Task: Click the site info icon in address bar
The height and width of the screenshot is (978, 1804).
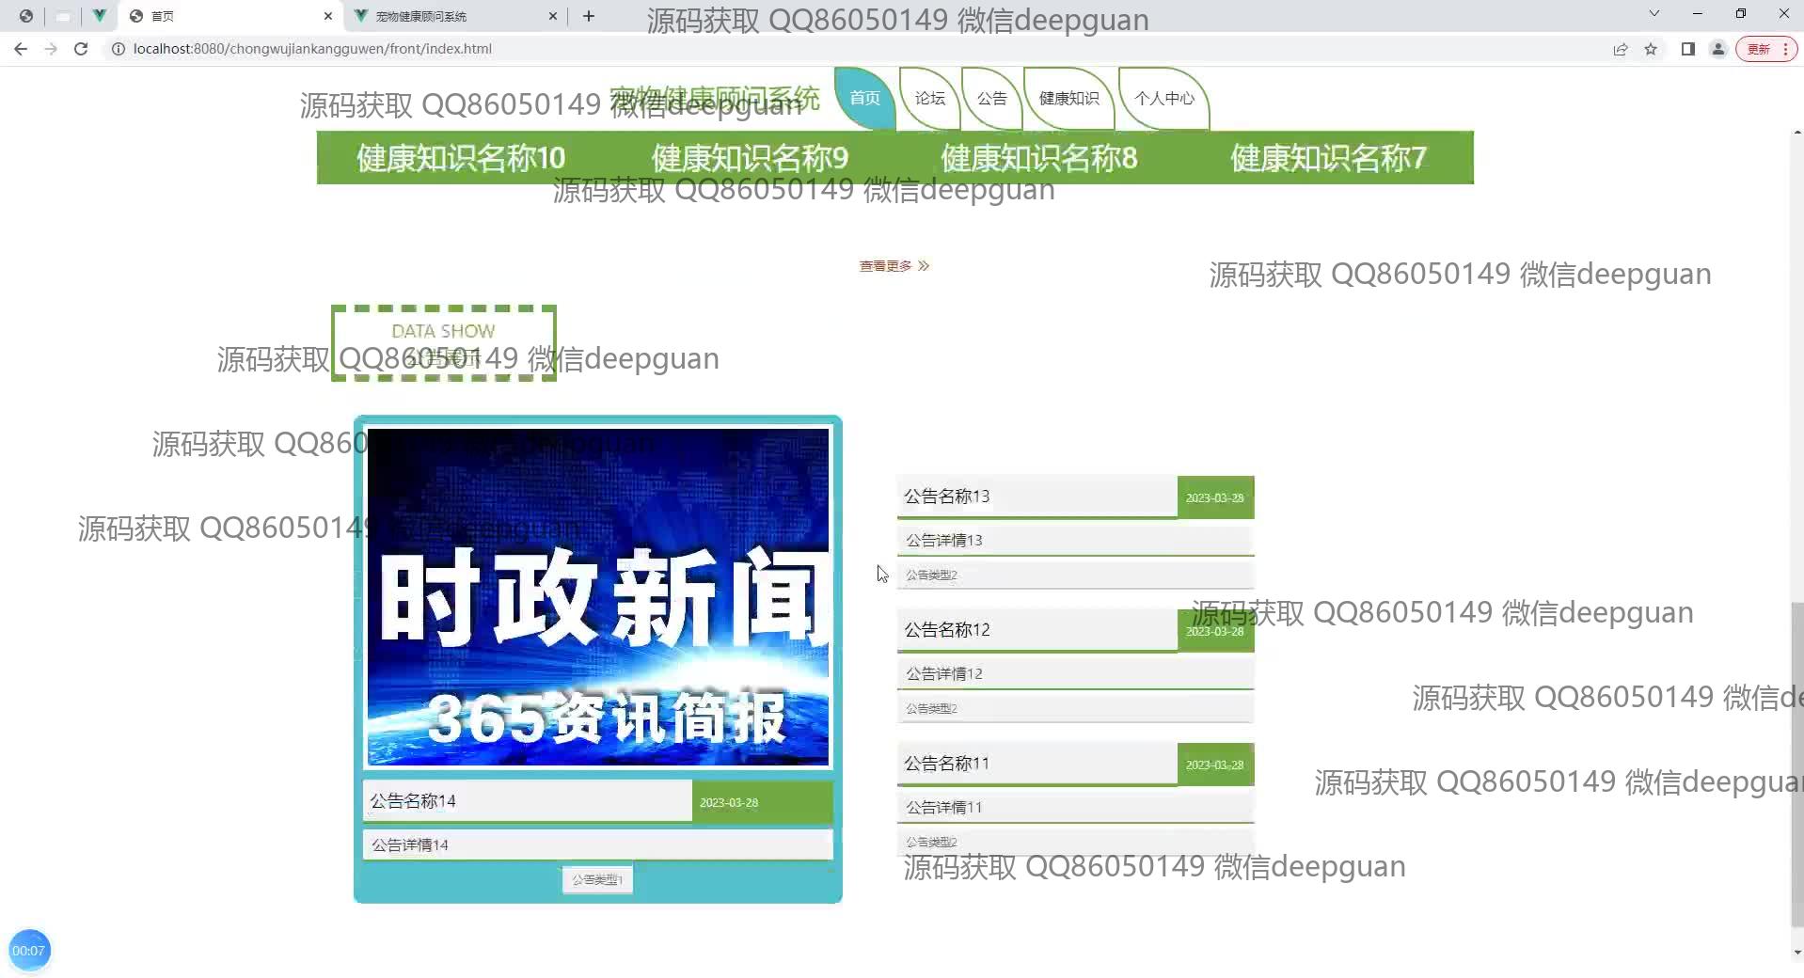Action: [119, 49]
